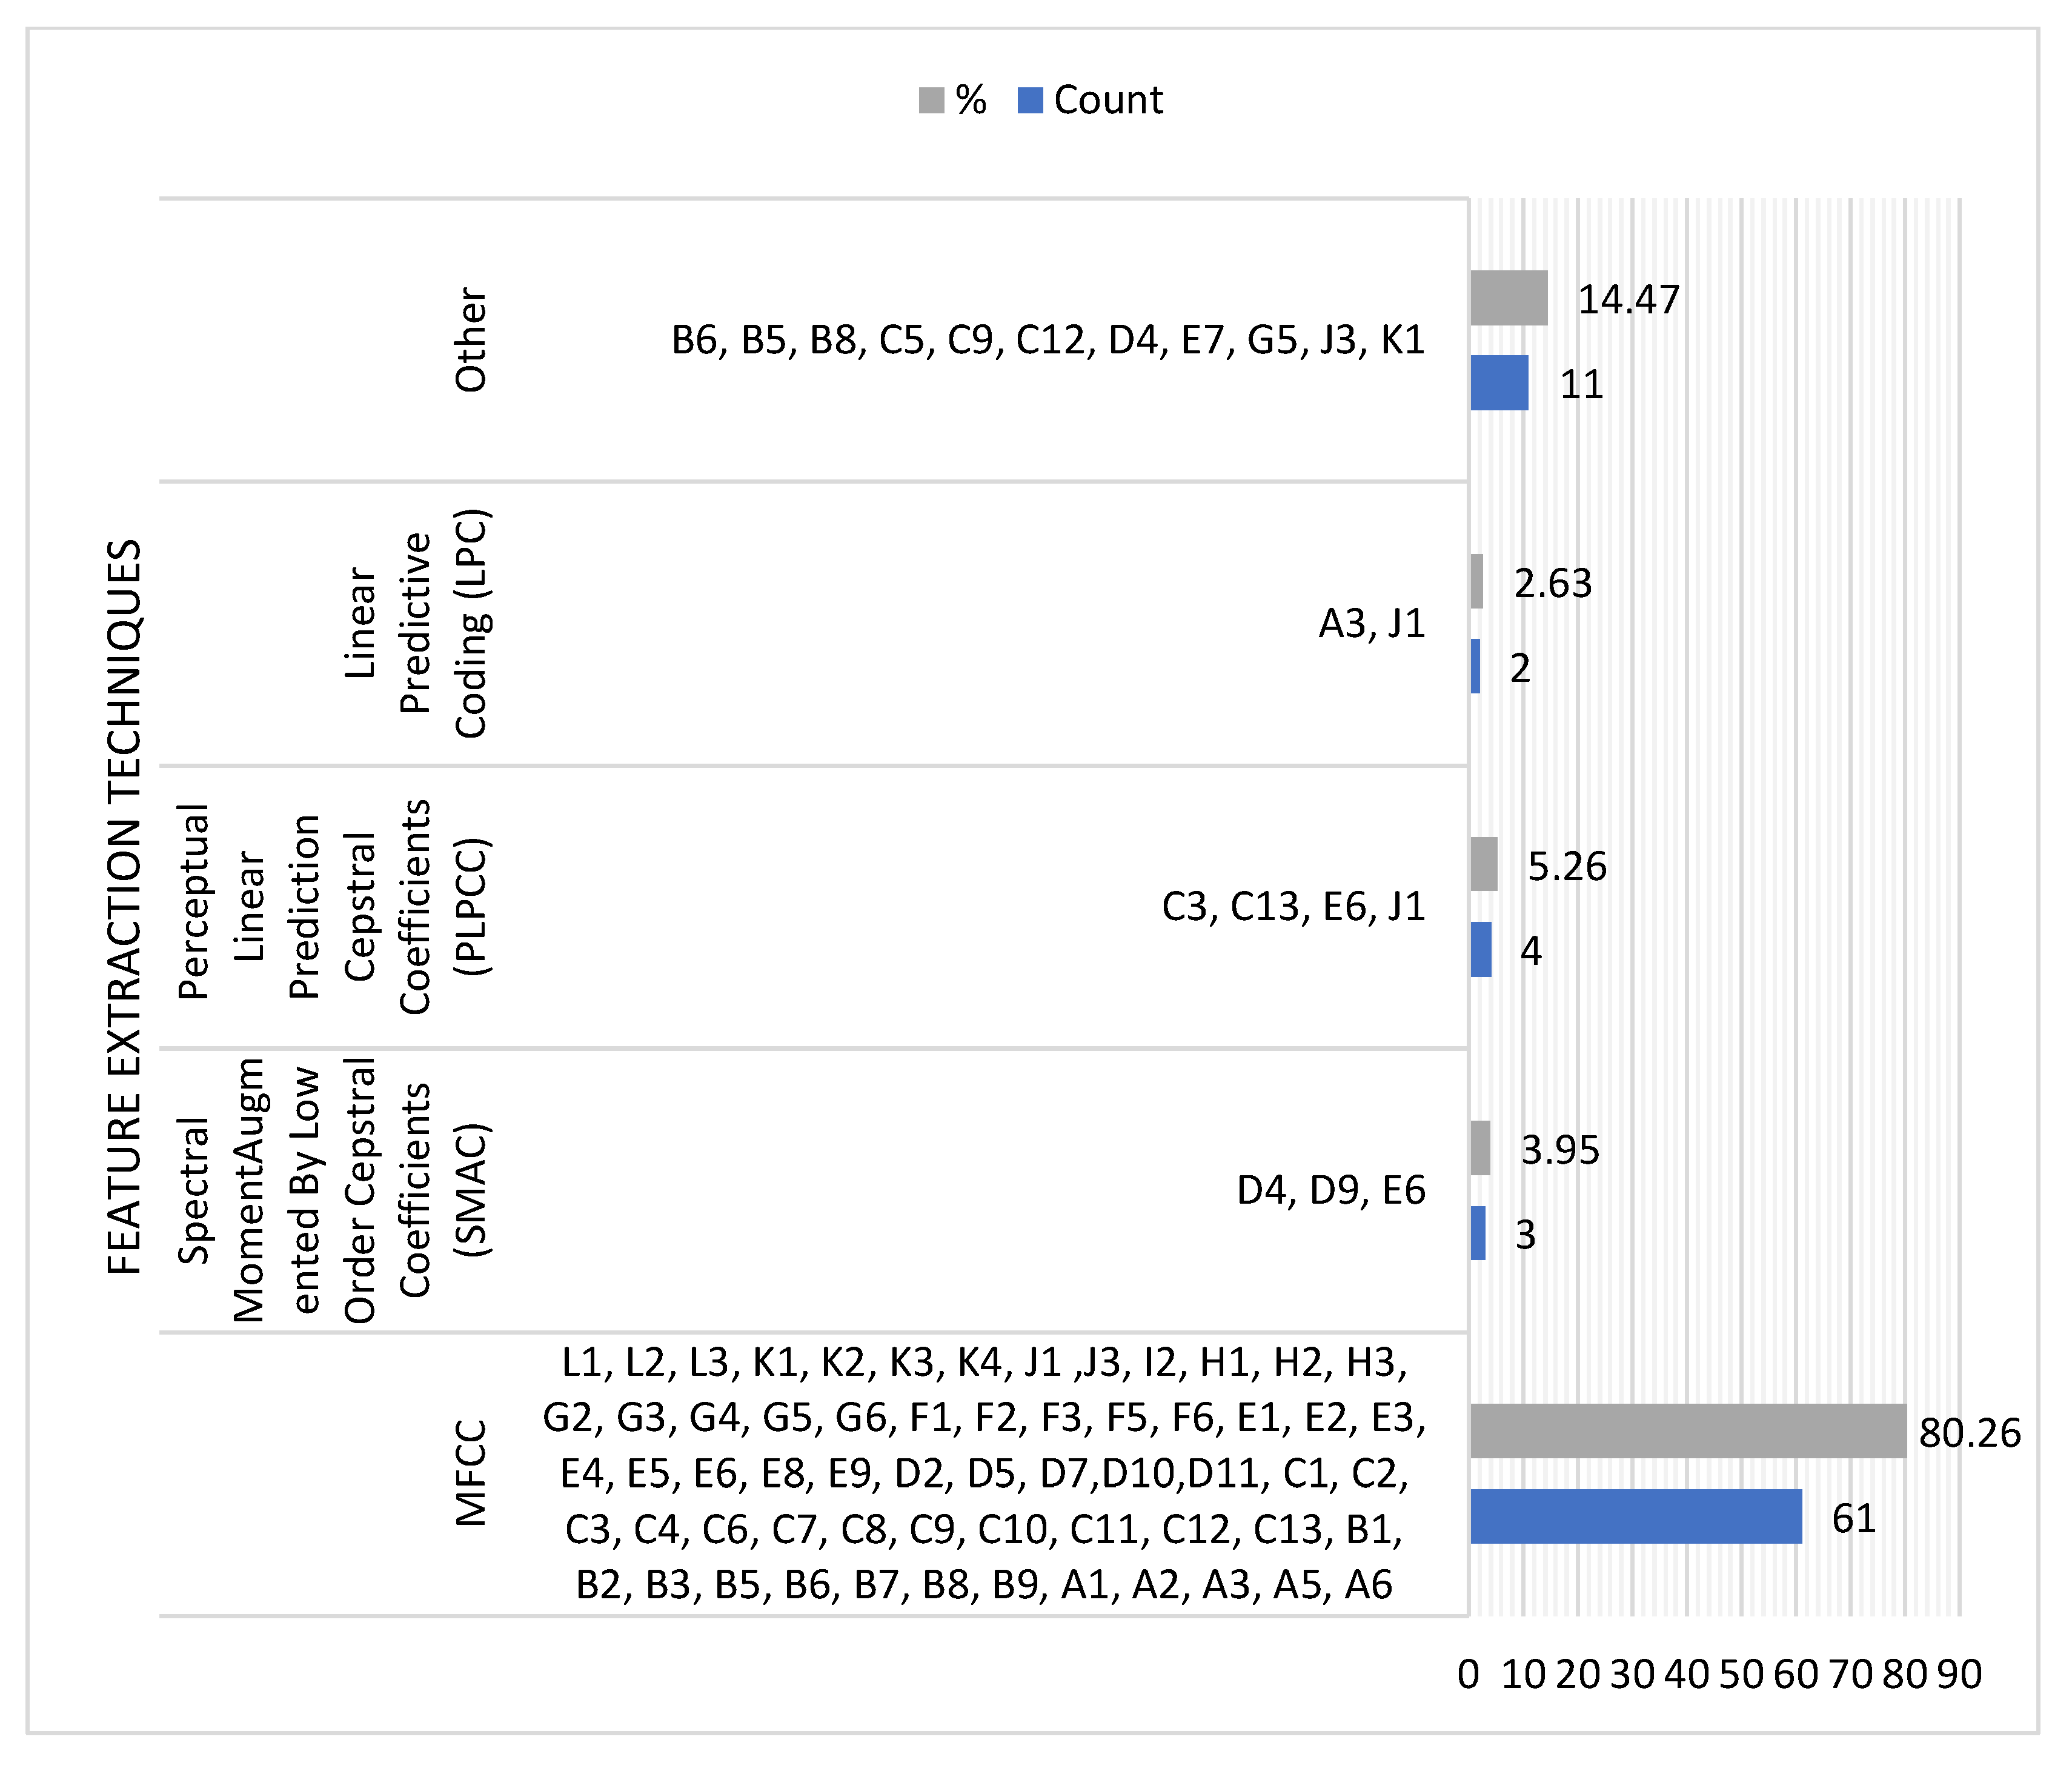
Task: Click the 61 count data label
Action: (x=1853, y=1519)
